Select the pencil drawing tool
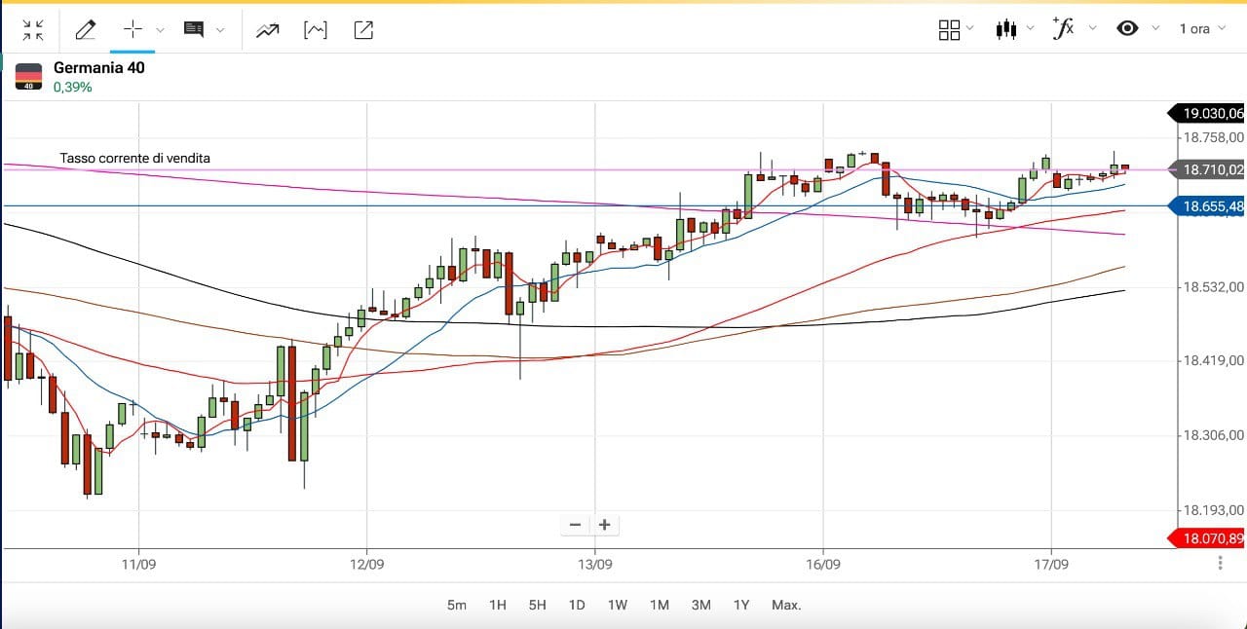Screen dimensions: 1247x629 tap(85, 30)
